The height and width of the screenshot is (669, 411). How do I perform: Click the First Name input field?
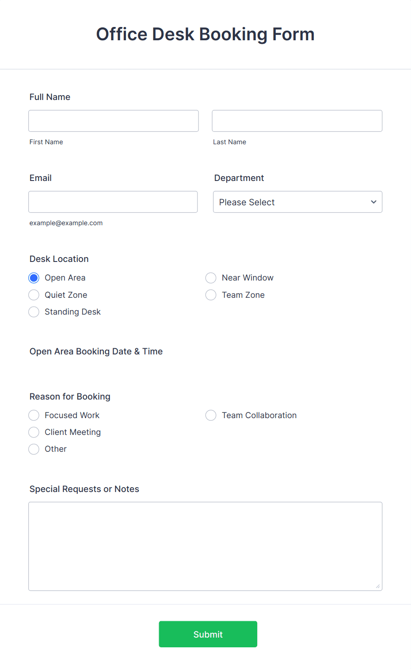click(x=114, y=121)
